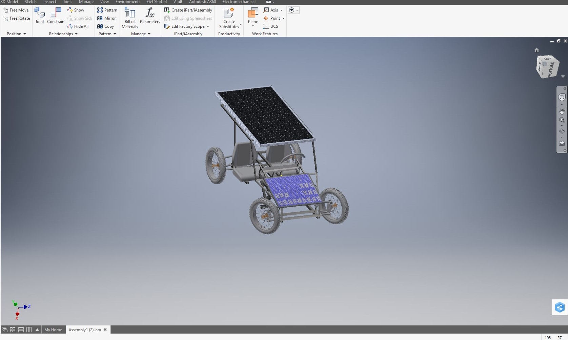Expand the Edit Factory Scope dropdown

(208, 26)
